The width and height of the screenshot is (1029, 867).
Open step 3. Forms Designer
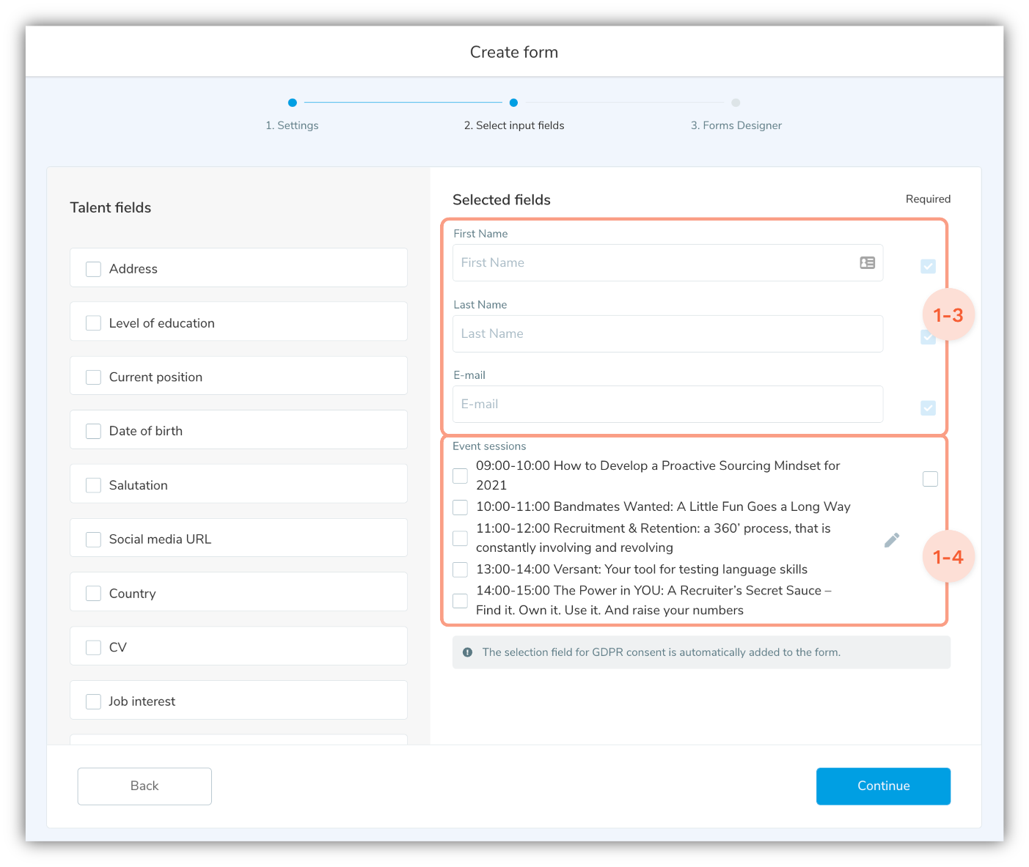(736, 125)
